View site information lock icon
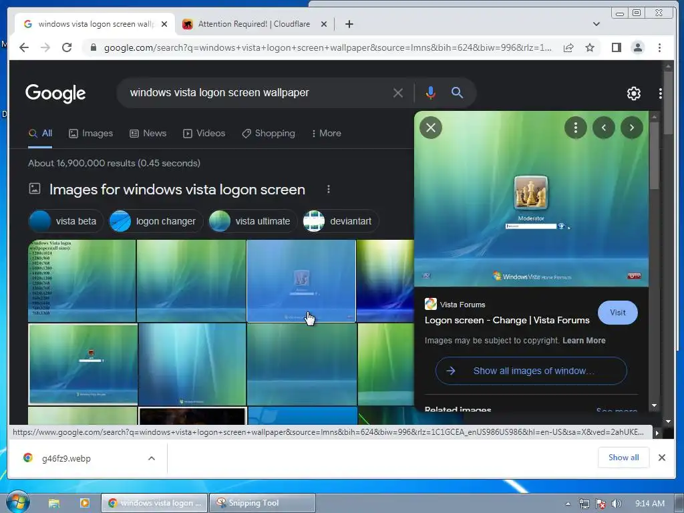Image resolution: width=684 pixels, height=513 pixels. click(93, 47)
